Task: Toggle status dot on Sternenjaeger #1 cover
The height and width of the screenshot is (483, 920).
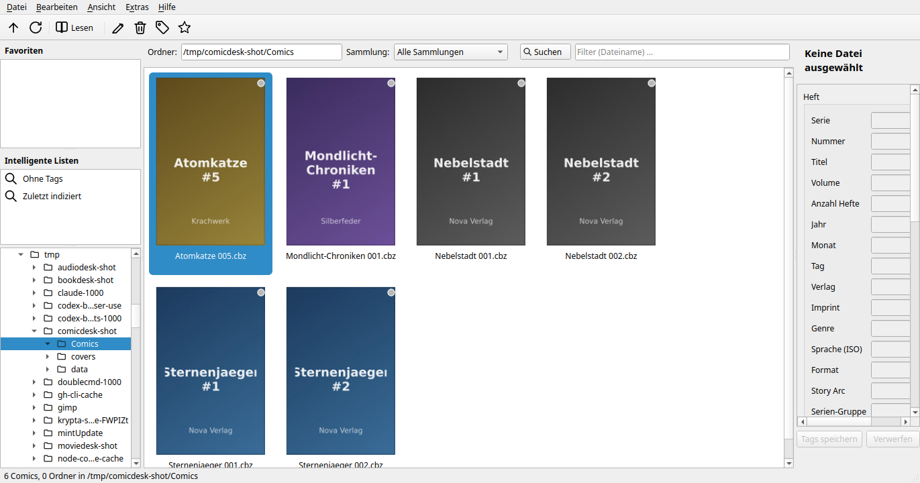Action: (261, 292)
